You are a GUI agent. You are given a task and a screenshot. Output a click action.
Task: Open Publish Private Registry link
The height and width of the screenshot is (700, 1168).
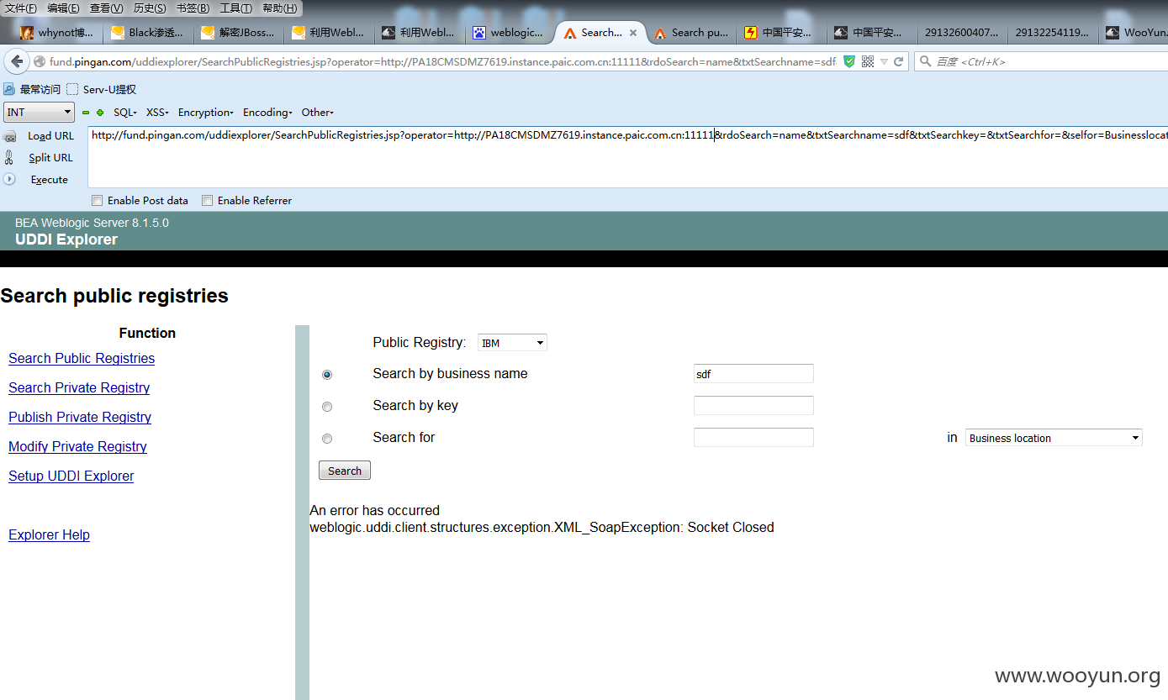pyautogui.click(x=80, y=417)
